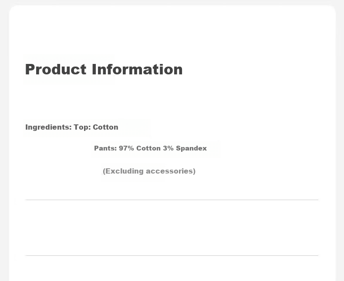Click the first horizontal divider line
Screen dimensions: 344x281
click(x=172, y=200)
